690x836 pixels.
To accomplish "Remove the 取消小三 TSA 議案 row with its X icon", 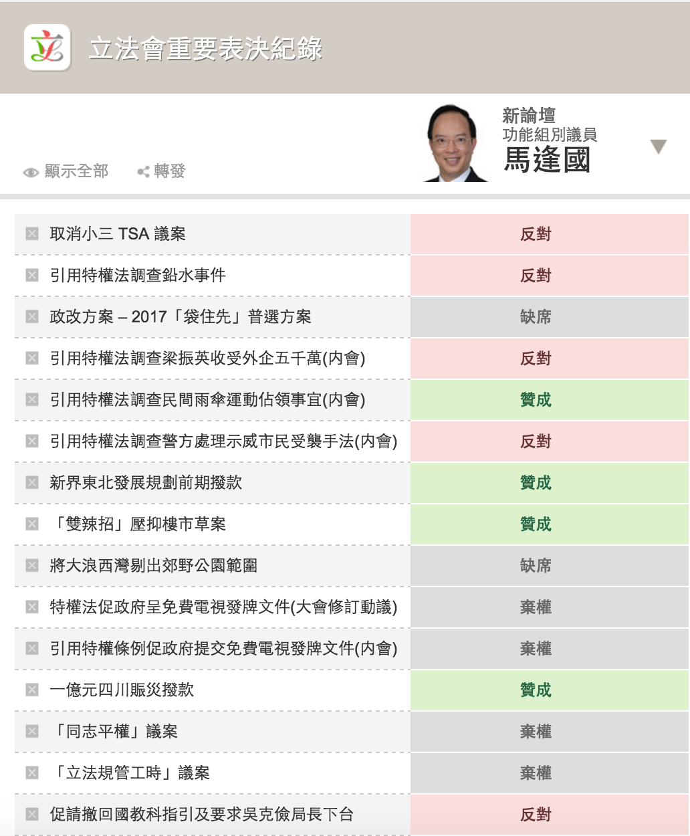I will coord(32,233).
